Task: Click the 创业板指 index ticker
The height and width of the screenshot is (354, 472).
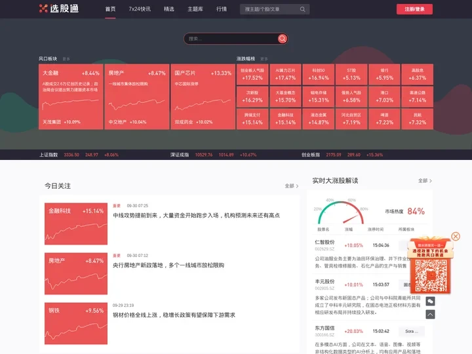Action: tap(342, 155)
